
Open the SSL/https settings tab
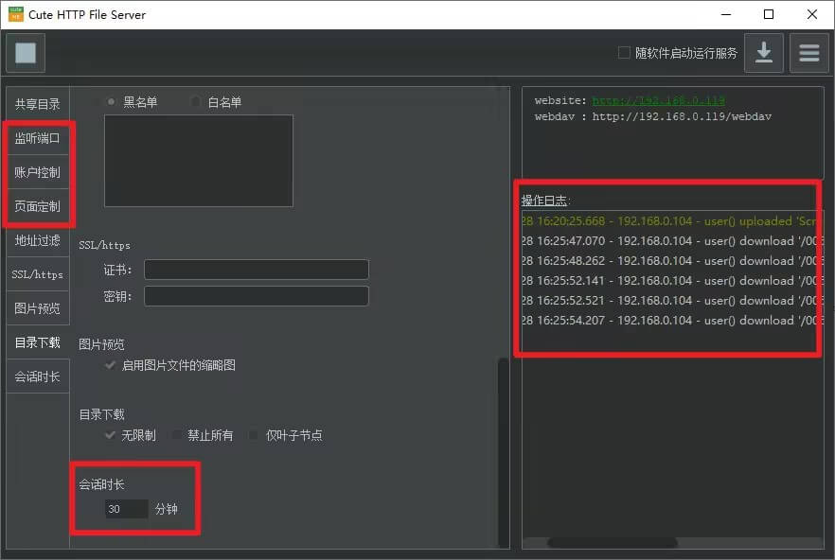[37, 273]
